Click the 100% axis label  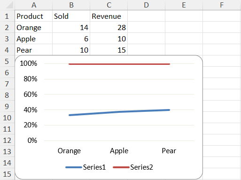pyautogui.click(x=29, y=63)
